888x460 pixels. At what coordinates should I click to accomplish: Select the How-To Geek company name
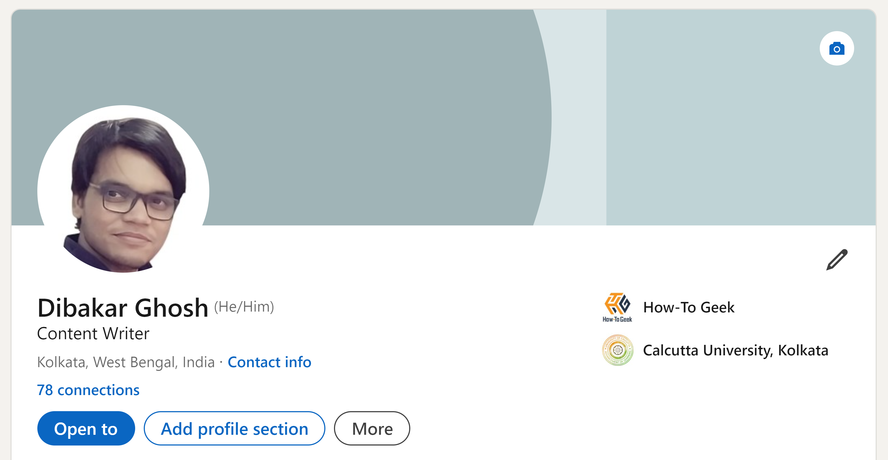[x=689, y=308]
